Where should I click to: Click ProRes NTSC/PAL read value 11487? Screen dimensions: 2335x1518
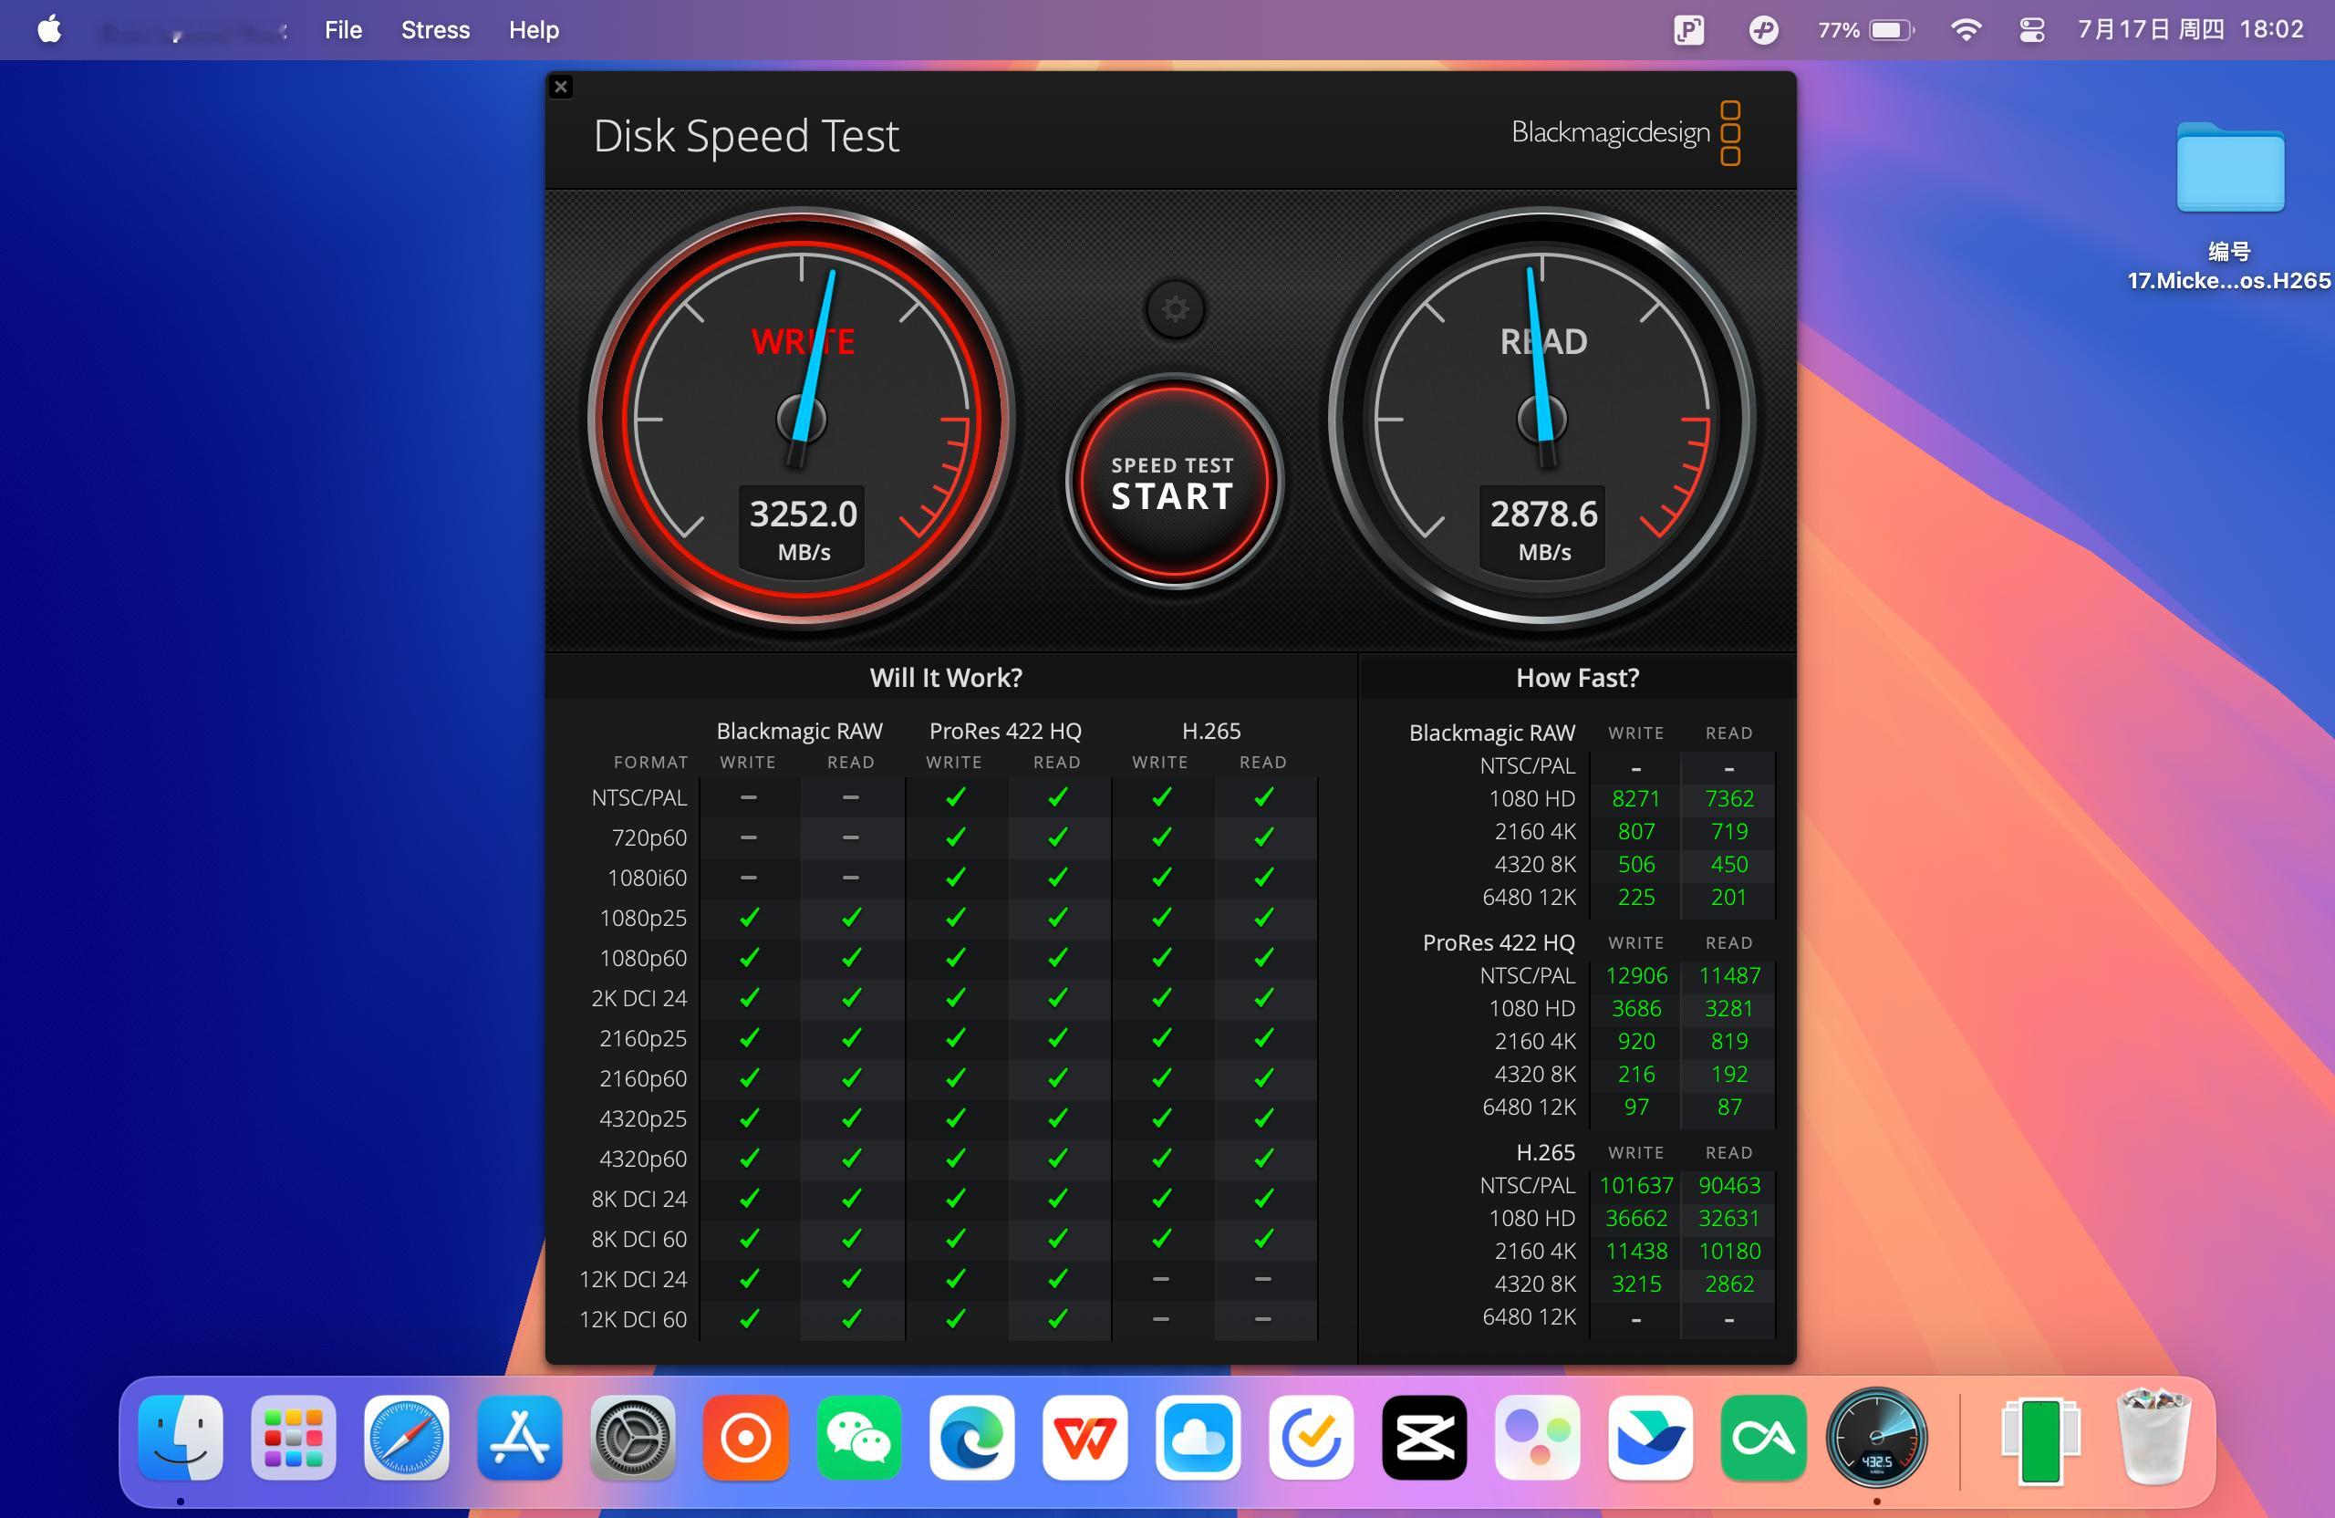(1728, 975)
